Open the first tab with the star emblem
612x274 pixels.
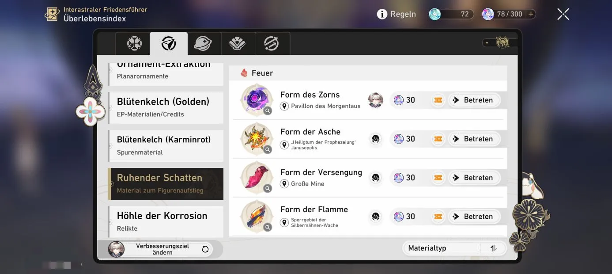[134, 43]
